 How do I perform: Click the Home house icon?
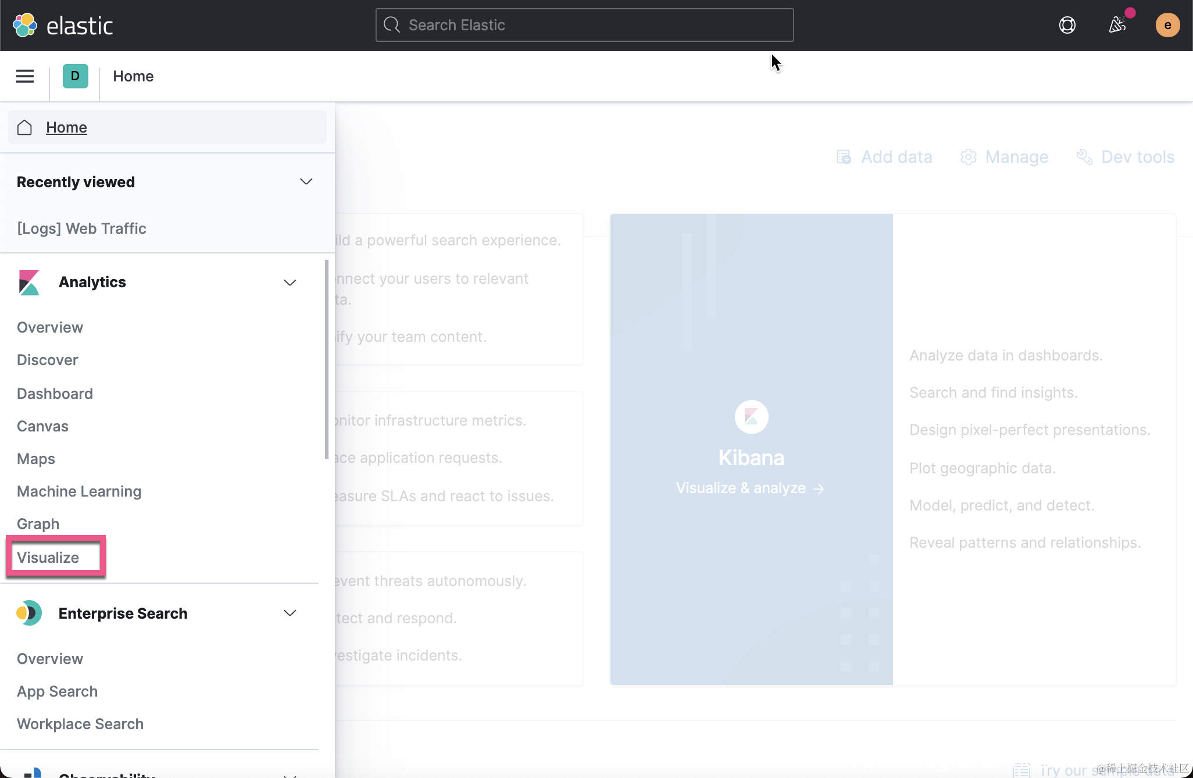point(24,127)
